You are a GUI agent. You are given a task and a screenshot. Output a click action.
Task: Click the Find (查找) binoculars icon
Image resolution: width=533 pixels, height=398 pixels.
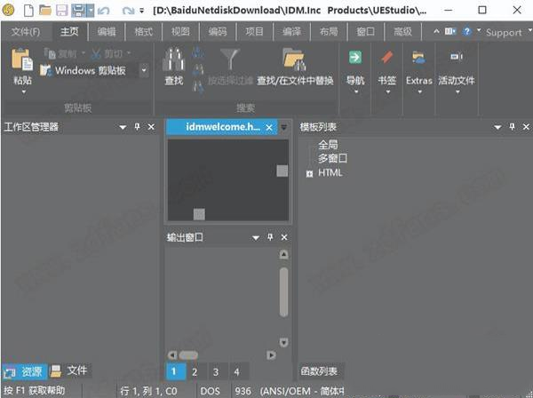174,60
